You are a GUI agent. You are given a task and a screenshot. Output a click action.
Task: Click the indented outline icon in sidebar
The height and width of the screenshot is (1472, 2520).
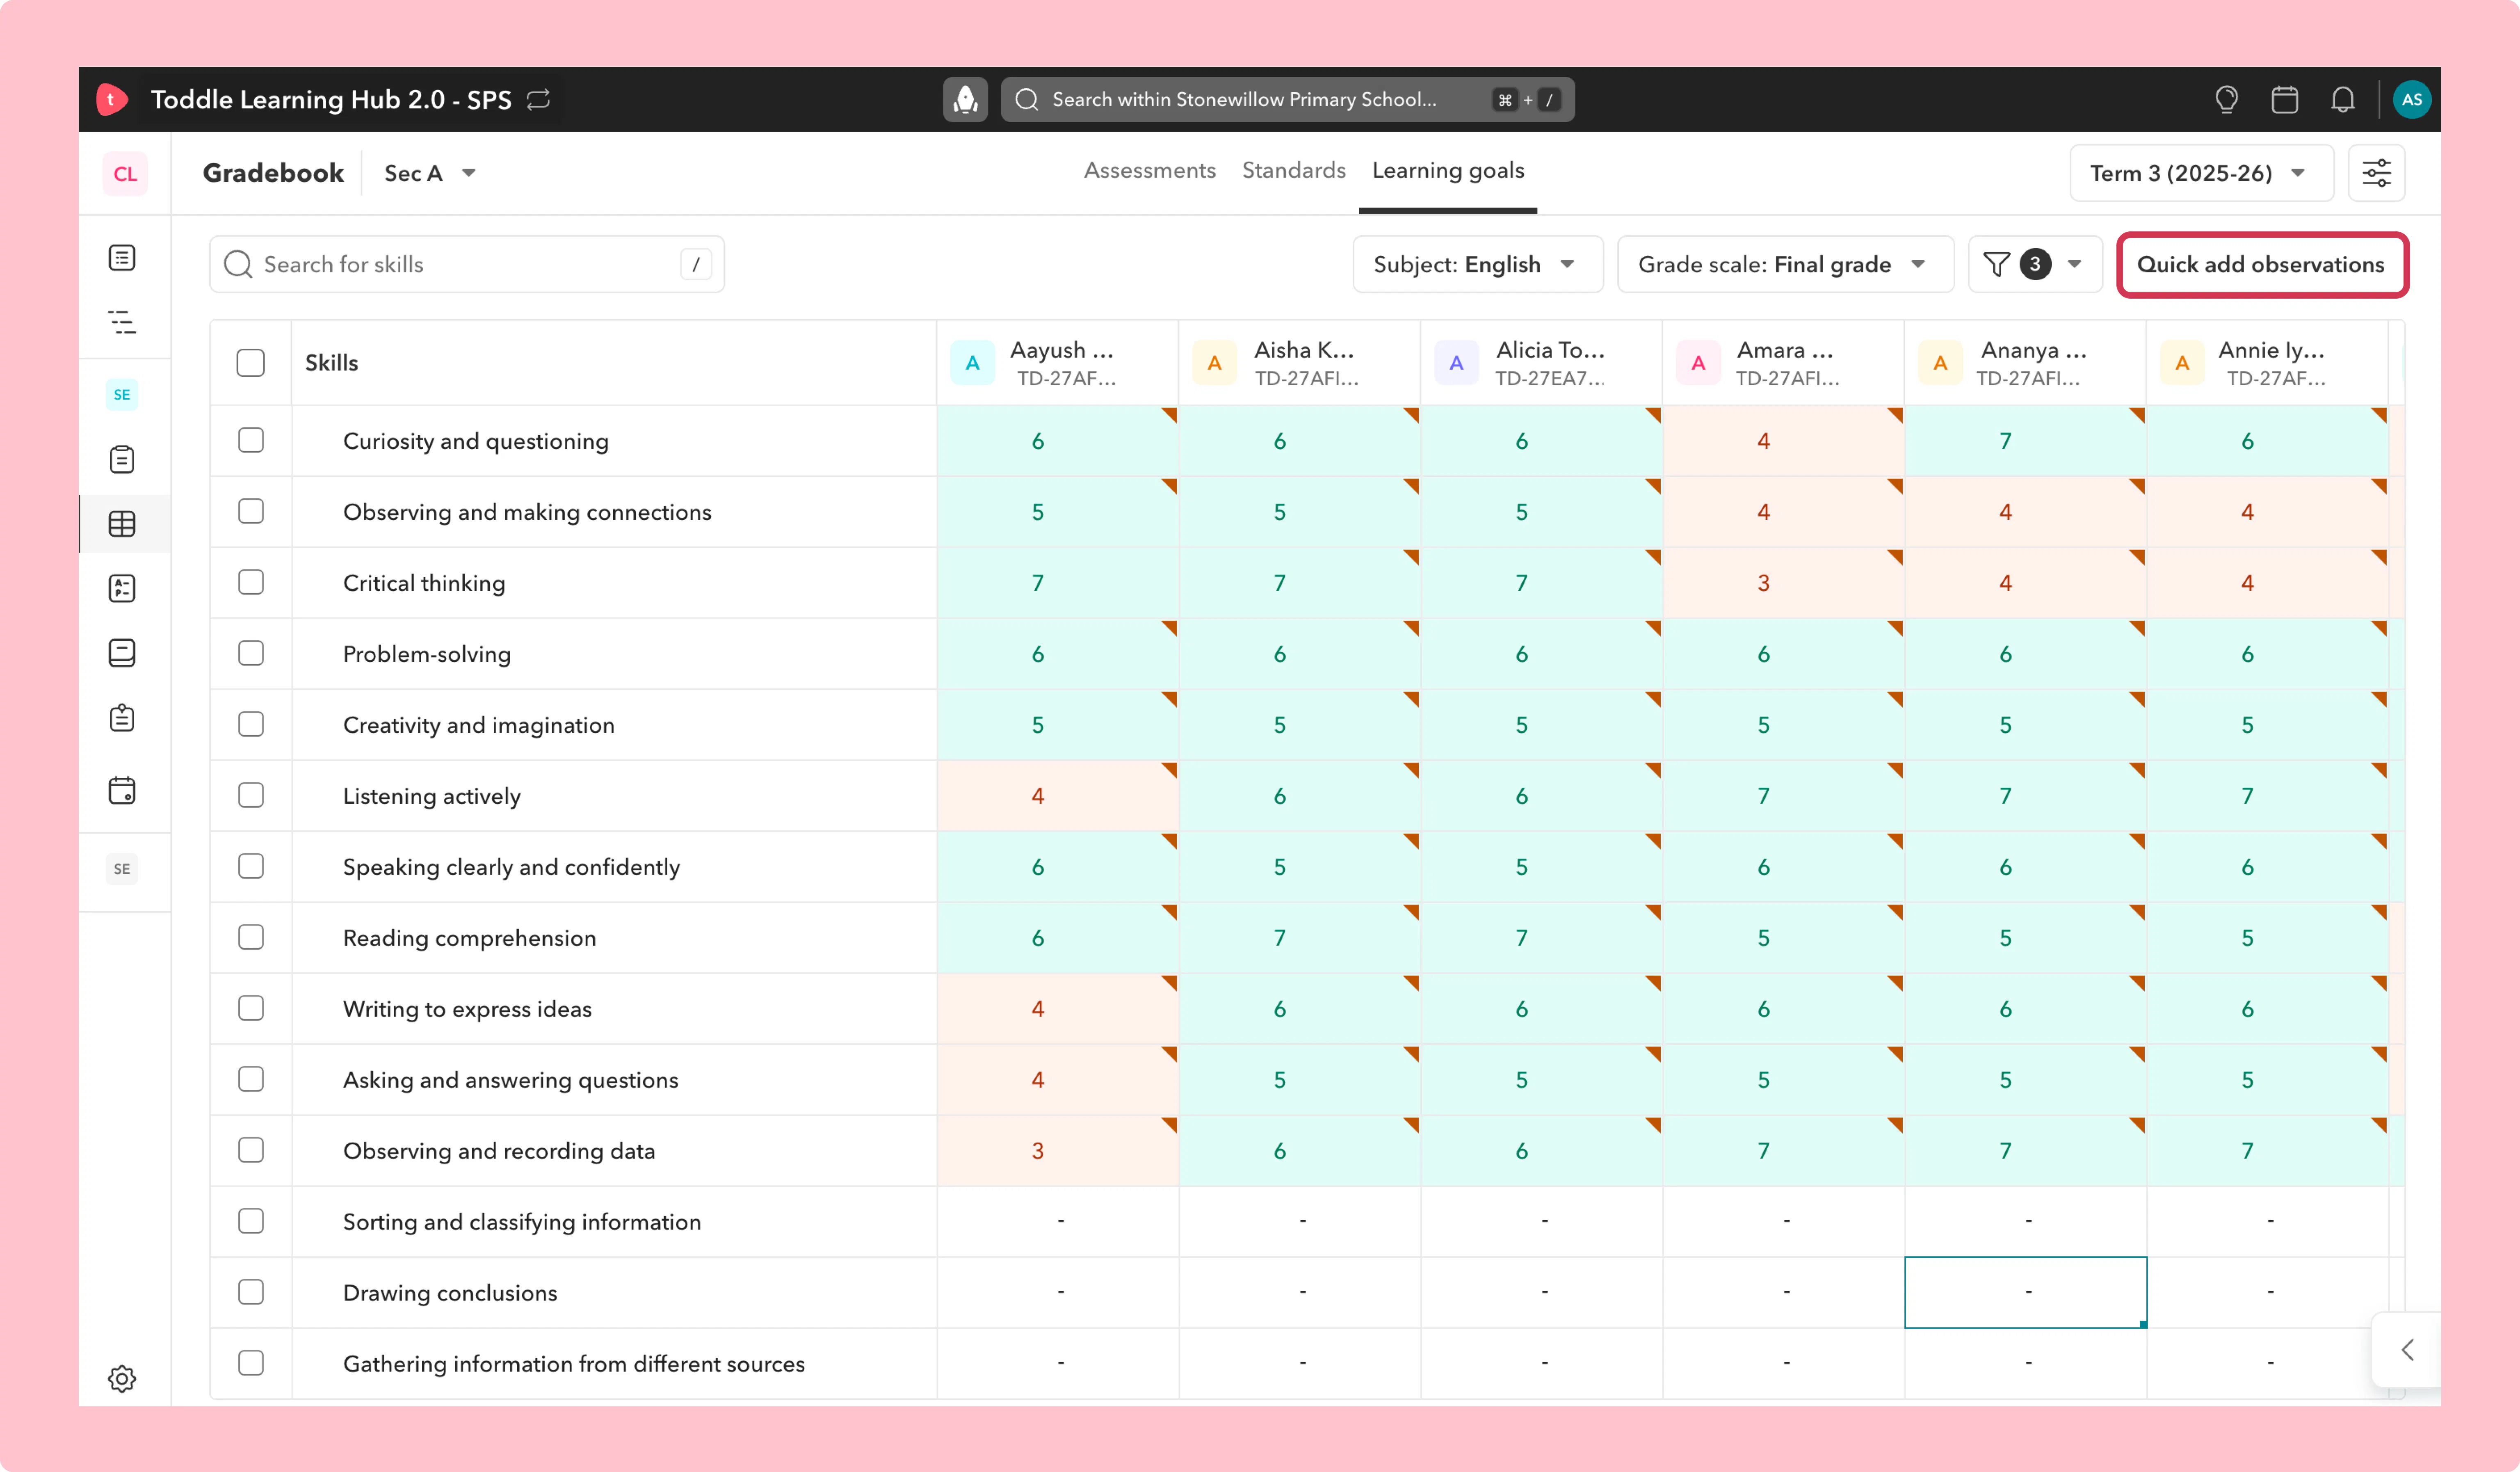[122, 322]
